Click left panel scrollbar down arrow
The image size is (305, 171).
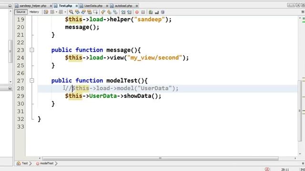click(x=10, y=82)
